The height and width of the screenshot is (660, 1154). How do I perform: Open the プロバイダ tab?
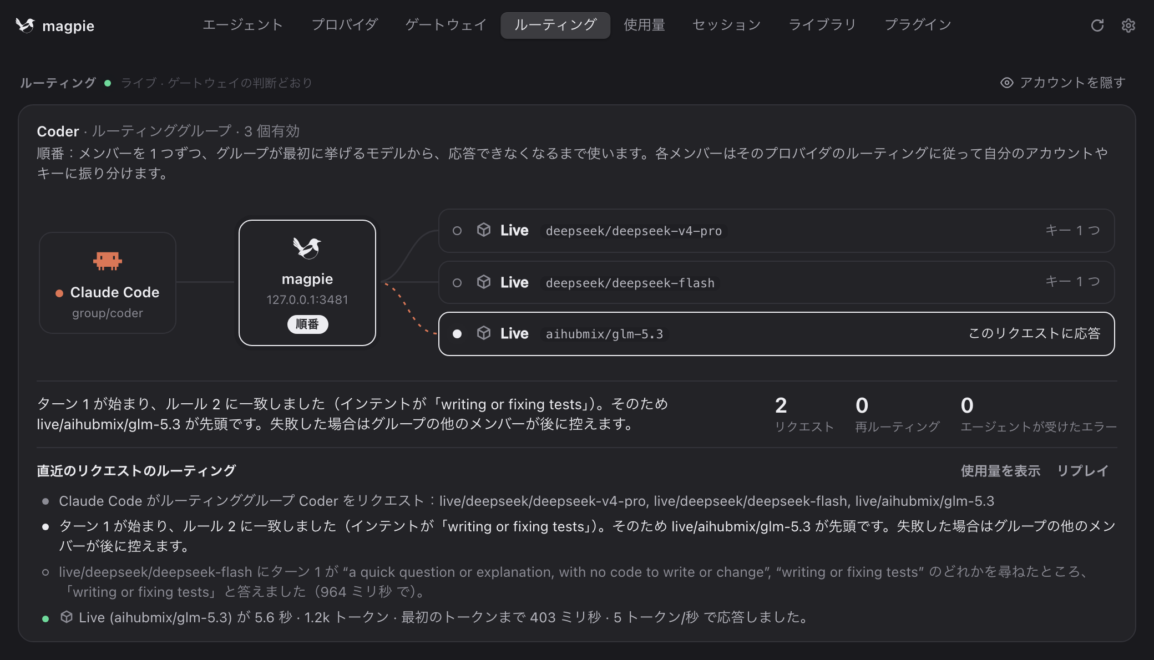coord(345,25)
